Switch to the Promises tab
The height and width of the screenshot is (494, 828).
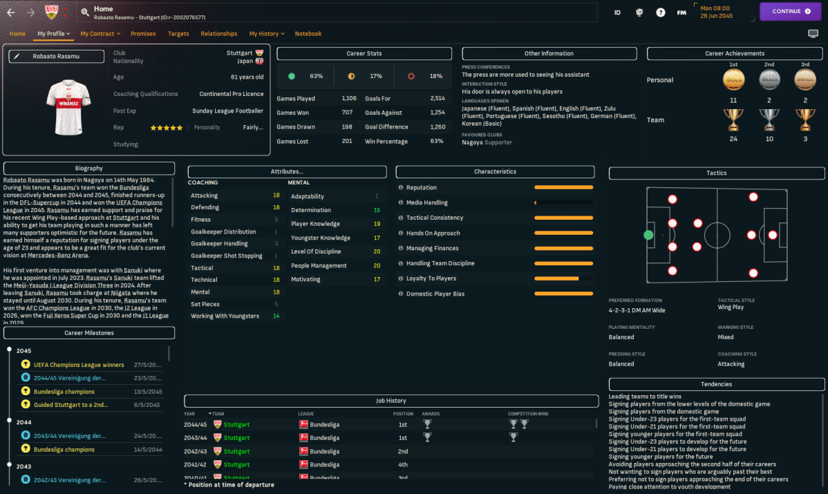pos(143,34)
